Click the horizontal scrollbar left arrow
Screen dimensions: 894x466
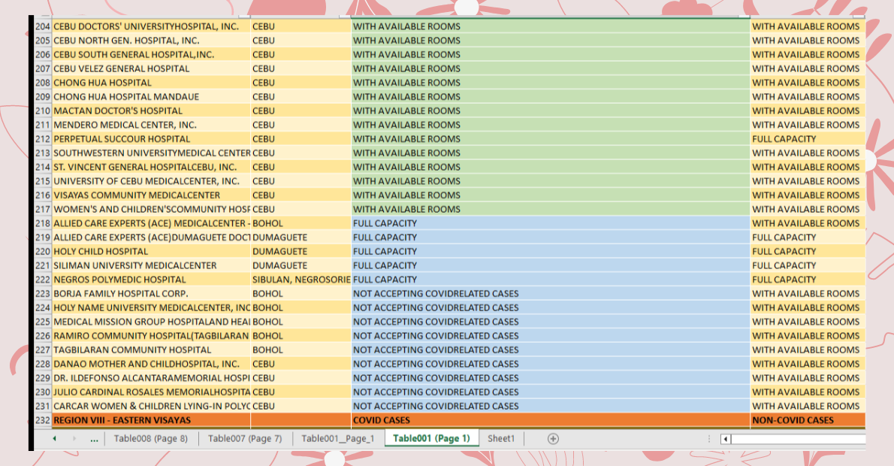tap(725, 439)
